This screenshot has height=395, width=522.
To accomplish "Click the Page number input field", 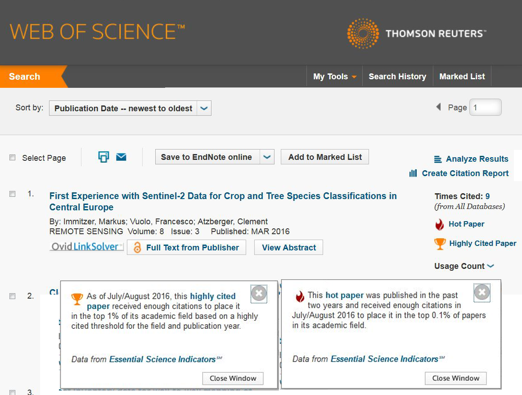I will click(485, 108).
